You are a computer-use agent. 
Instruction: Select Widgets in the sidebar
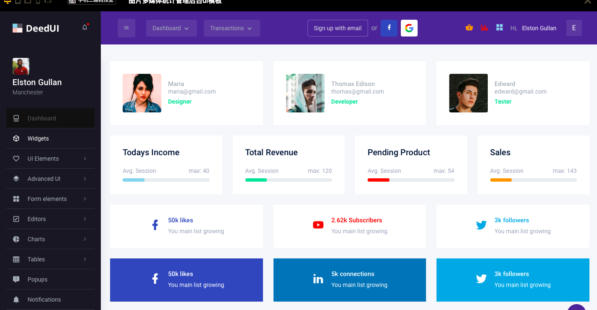click(38, 138)
